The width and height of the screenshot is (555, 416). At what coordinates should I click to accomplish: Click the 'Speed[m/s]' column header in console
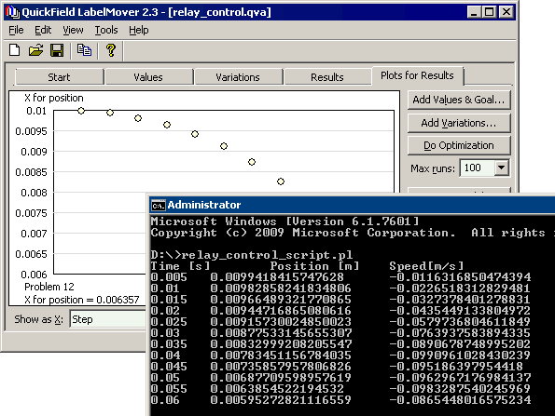pos(426,266)
